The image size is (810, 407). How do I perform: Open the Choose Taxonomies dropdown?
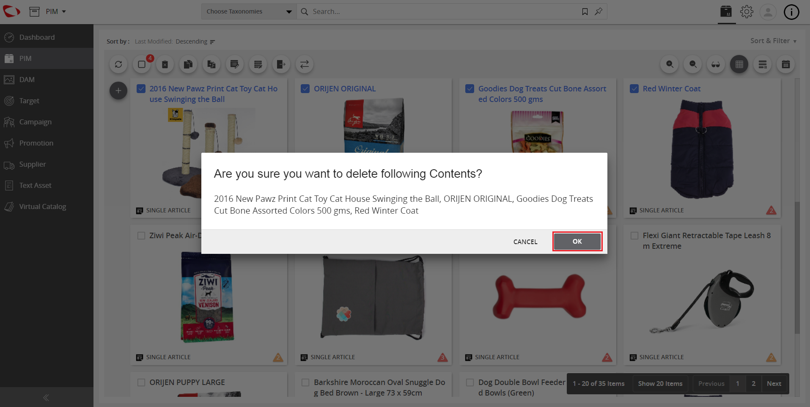249,11
